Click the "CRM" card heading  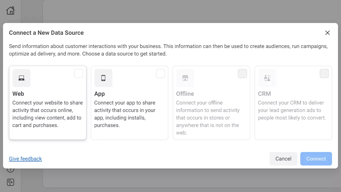[x=264, y=94]
